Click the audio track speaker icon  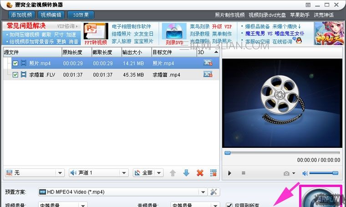[73, 173]
